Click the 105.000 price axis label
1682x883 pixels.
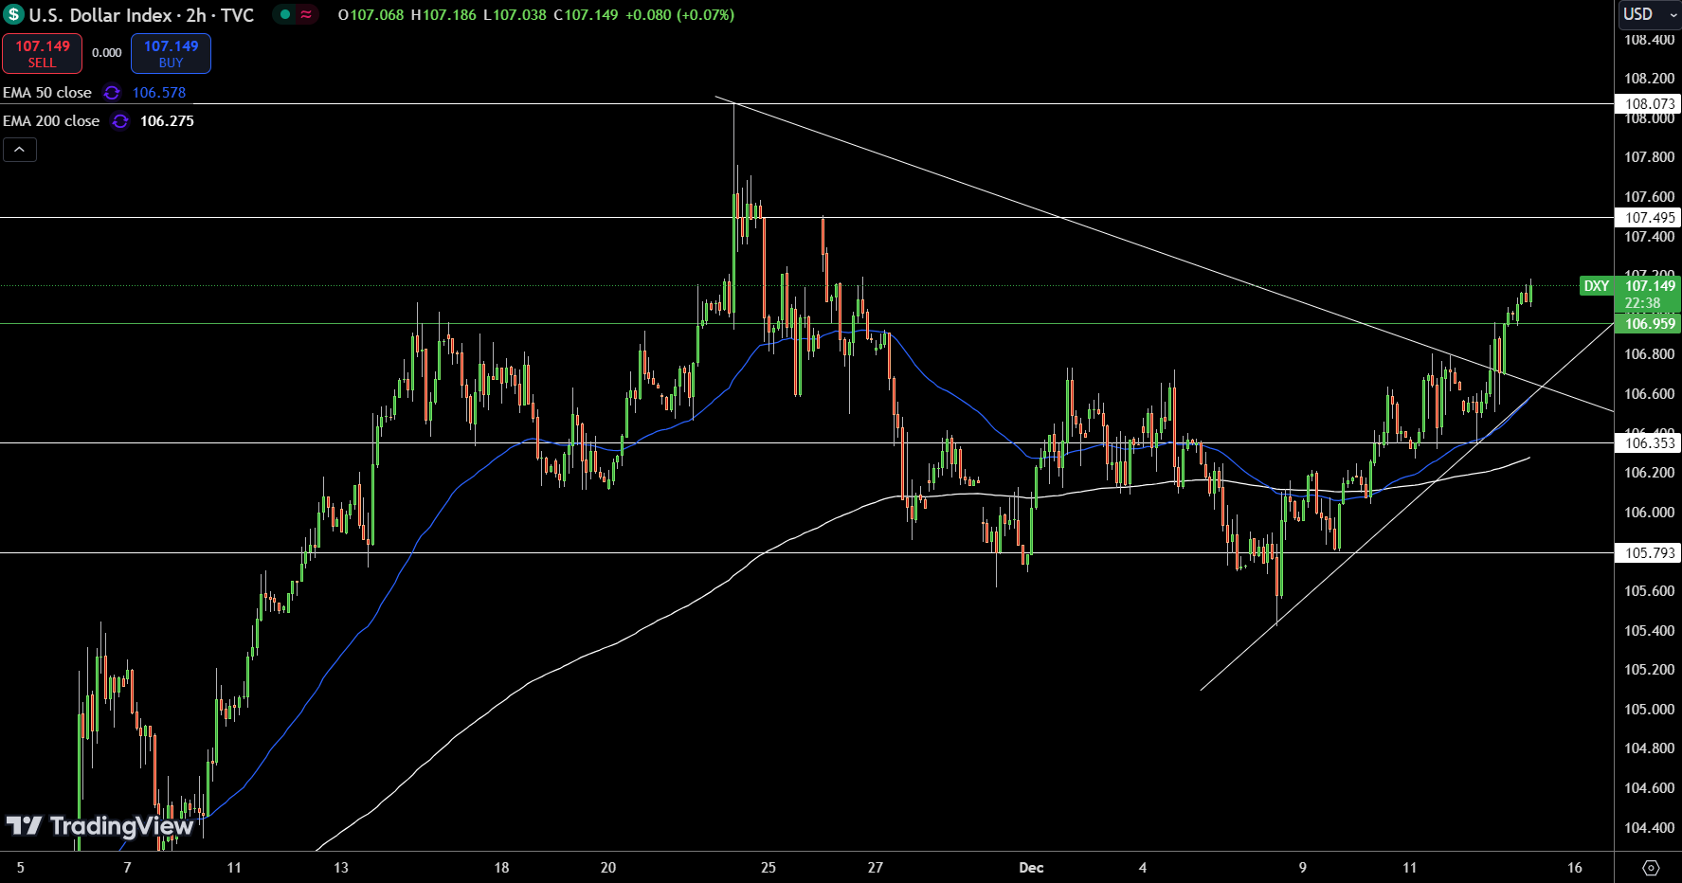point(1649,710)
